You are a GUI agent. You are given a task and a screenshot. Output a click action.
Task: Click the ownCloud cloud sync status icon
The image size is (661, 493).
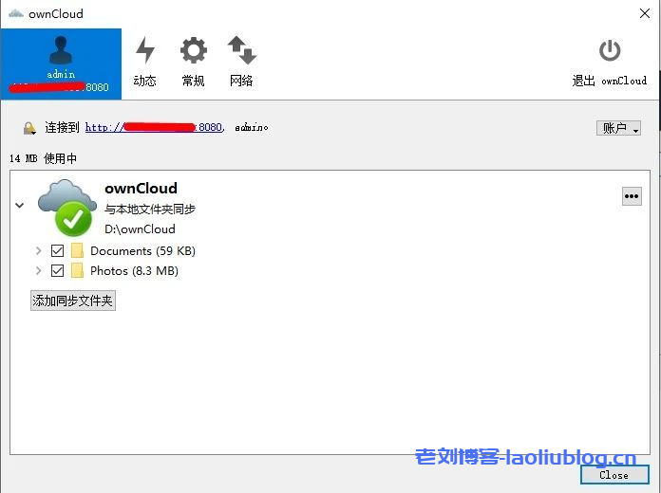coord(66,208)
